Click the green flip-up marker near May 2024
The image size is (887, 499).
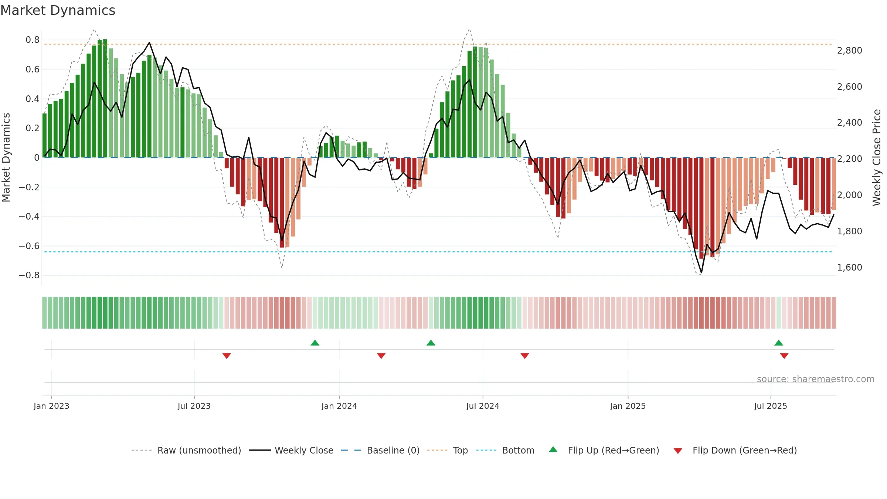431,343
